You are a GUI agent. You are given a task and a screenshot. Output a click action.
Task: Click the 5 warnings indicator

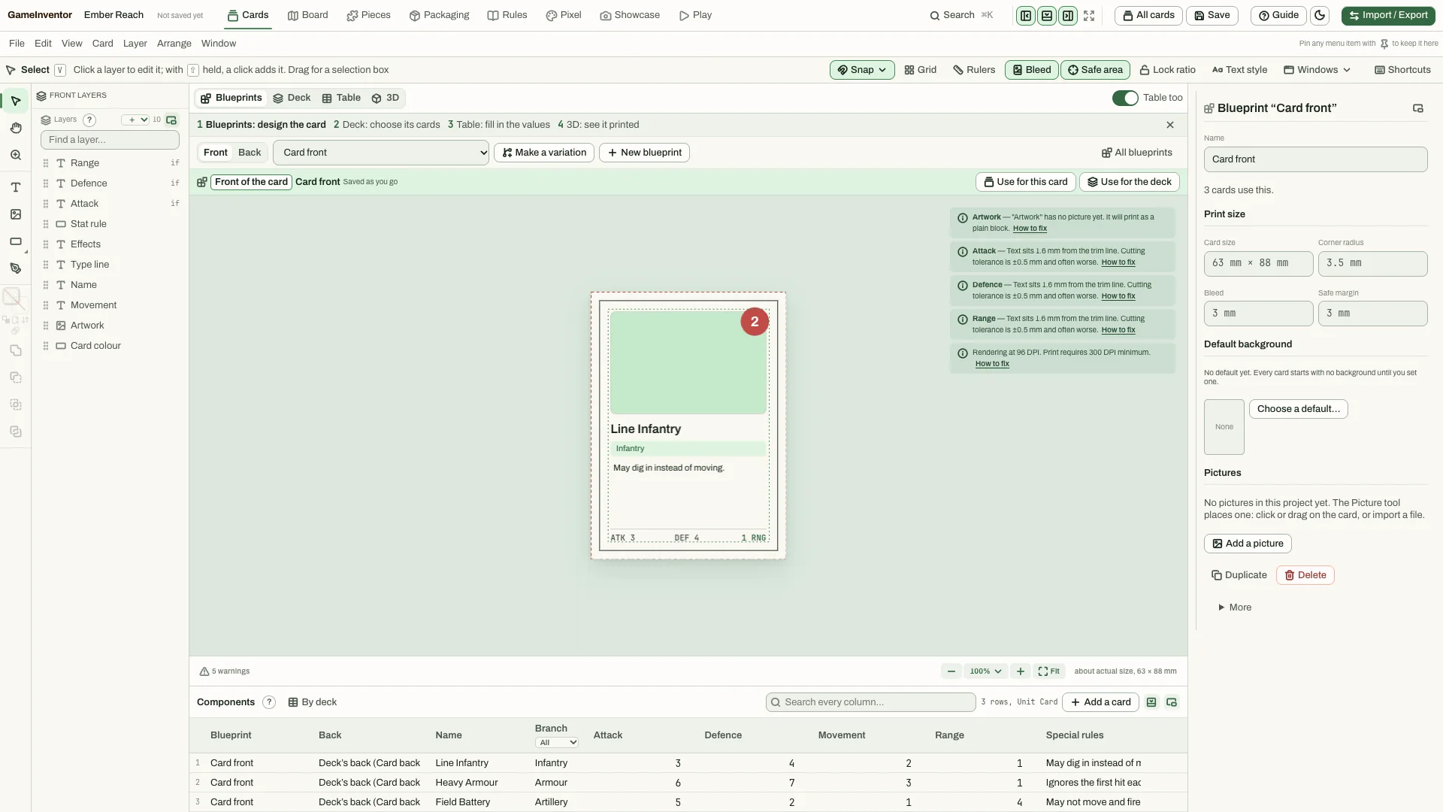[x=225, y=671]
